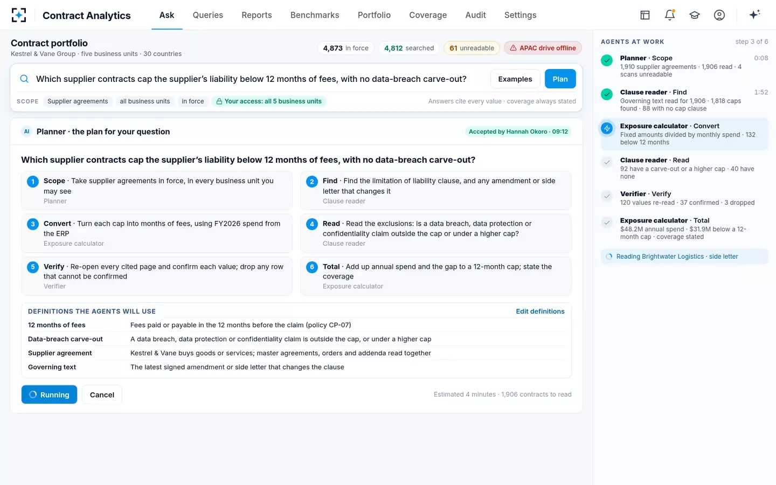Click the Verifier · Verify pending icon

coord(607,196)
